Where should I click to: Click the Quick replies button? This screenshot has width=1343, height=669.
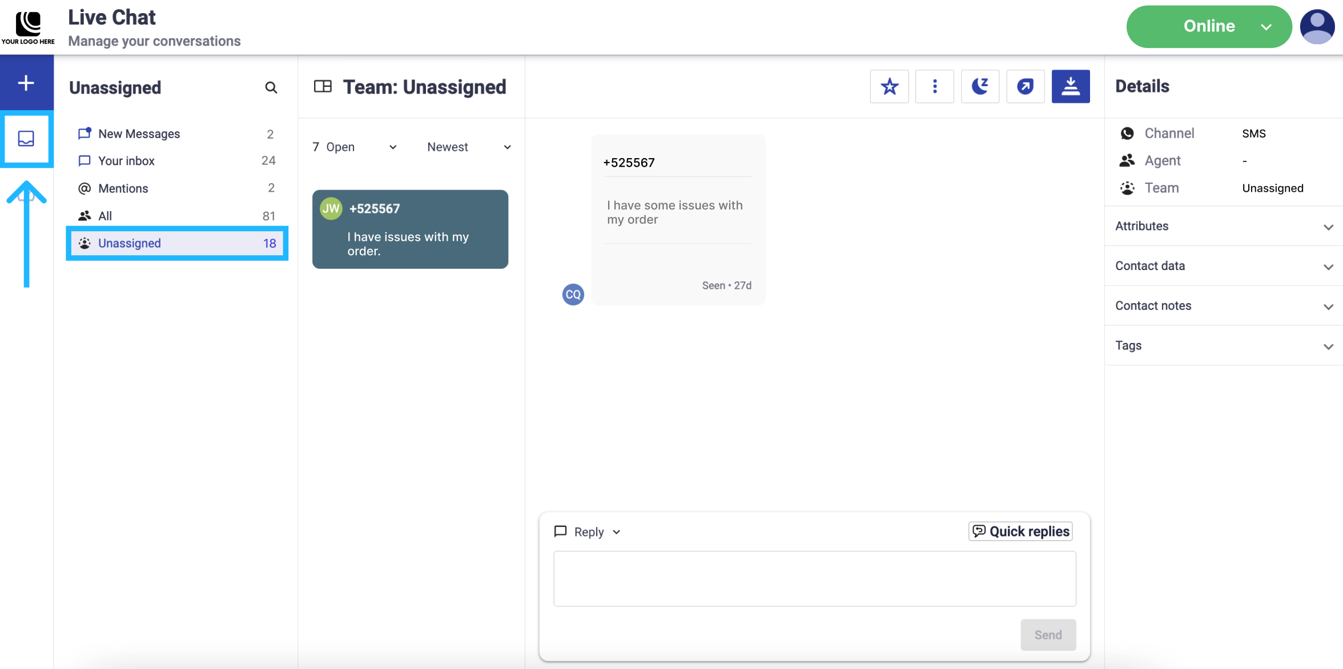click(1020, 531)
